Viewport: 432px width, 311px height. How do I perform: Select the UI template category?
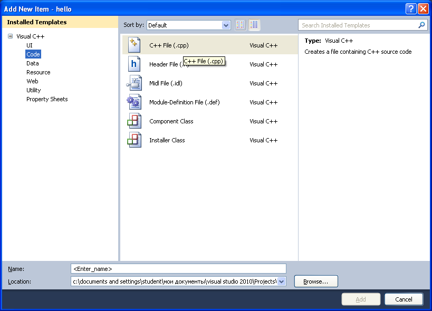[29, 45]
